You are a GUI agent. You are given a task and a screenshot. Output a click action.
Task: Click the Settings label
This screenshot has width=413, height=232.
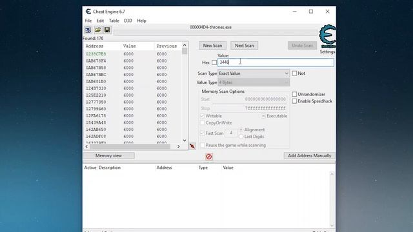[x=327, y=52]
